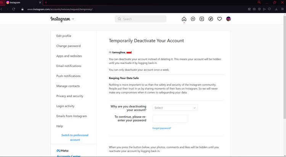The width and height of the screenshot is (286, 157).
Task: Reload the page with browser refresh icon
Action: click(x=14, y=9)
